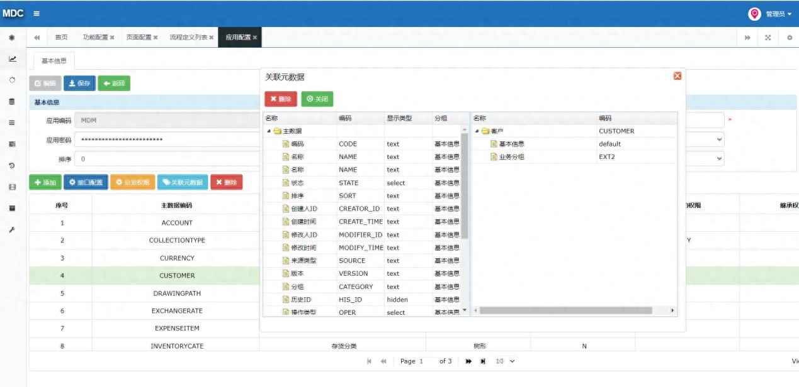Open the settings gear at tab bar right
The width and height of the screenshot is (799, 387).
tap(790, 38)
